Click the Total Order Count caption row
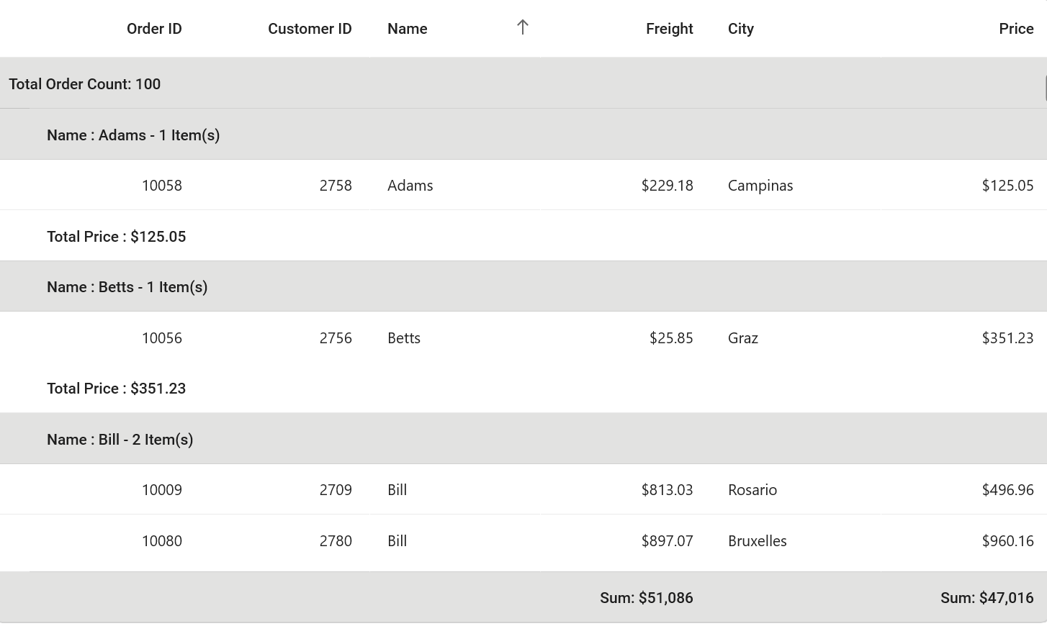Image resolution: width=1047 pixels, height=639 pixels. point(85,84)
